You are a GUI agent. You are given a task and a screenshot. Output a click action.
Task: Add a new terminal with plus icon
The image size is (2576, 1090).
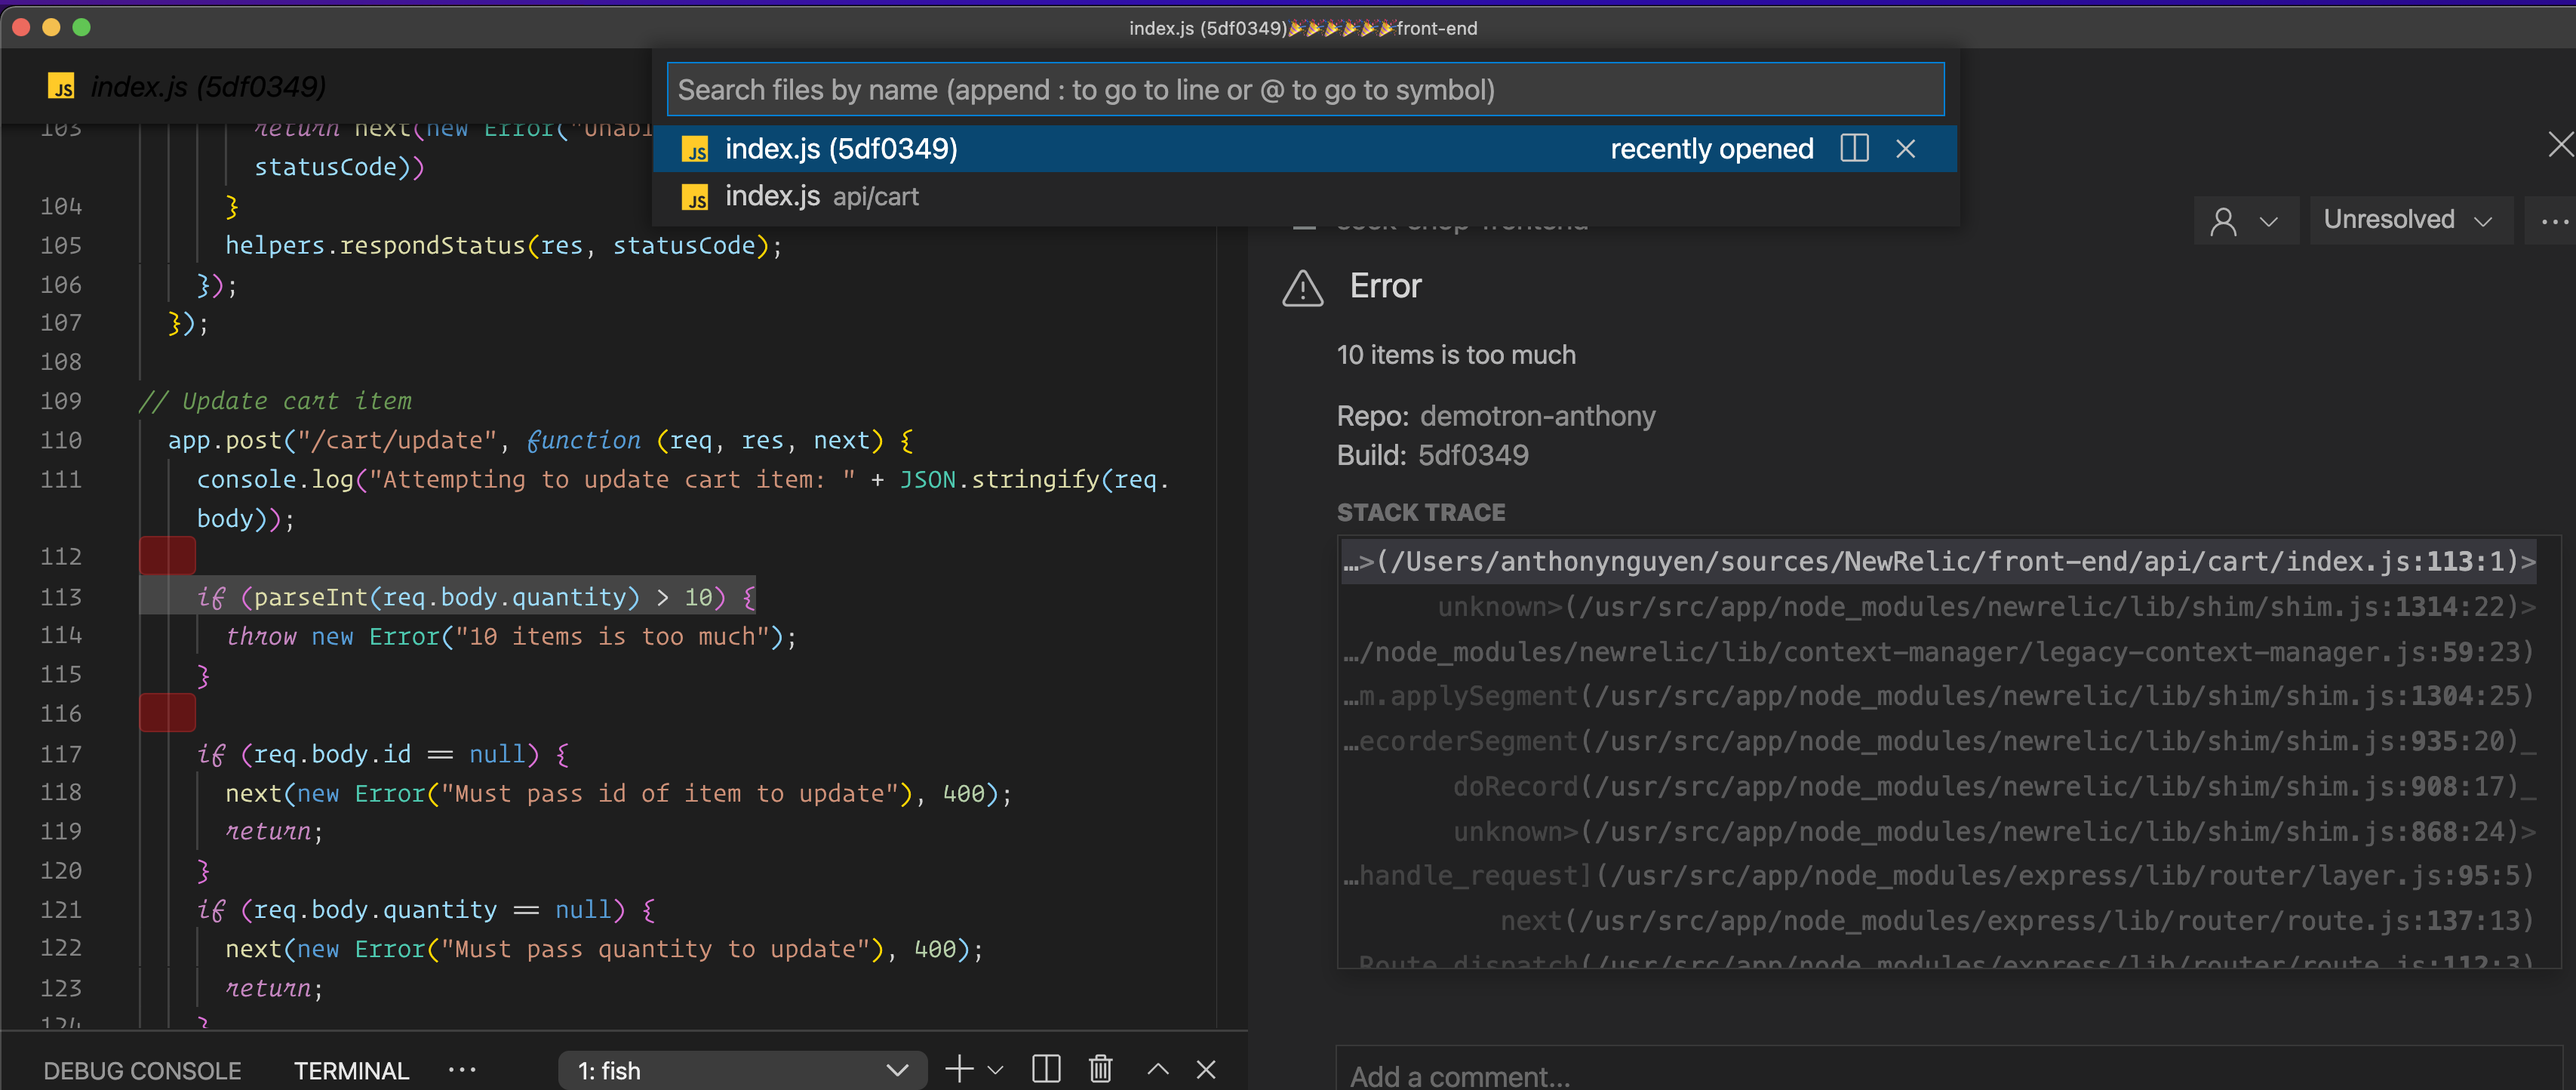tap(958, 1069)
